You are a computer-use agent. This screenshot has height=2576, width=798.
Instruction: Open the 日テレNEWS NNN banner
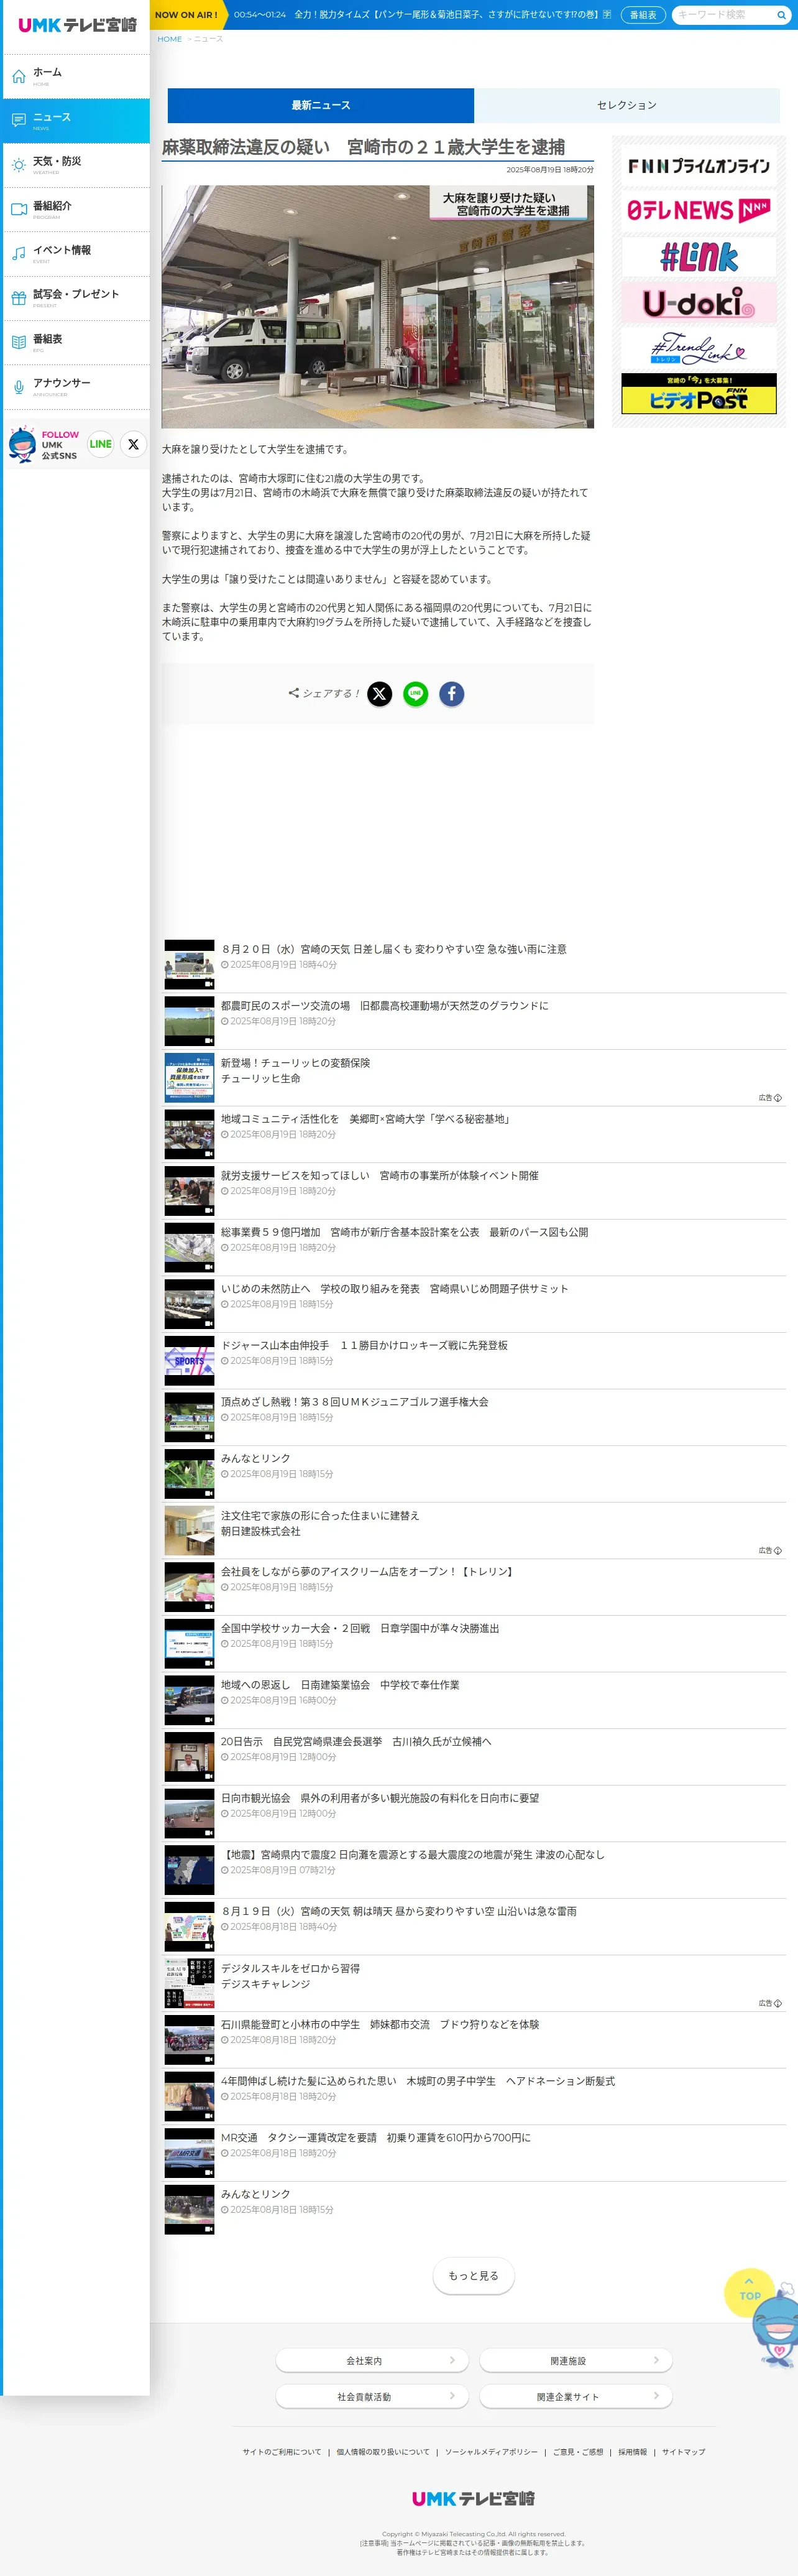pyautogui.click(x=698, y=211)
